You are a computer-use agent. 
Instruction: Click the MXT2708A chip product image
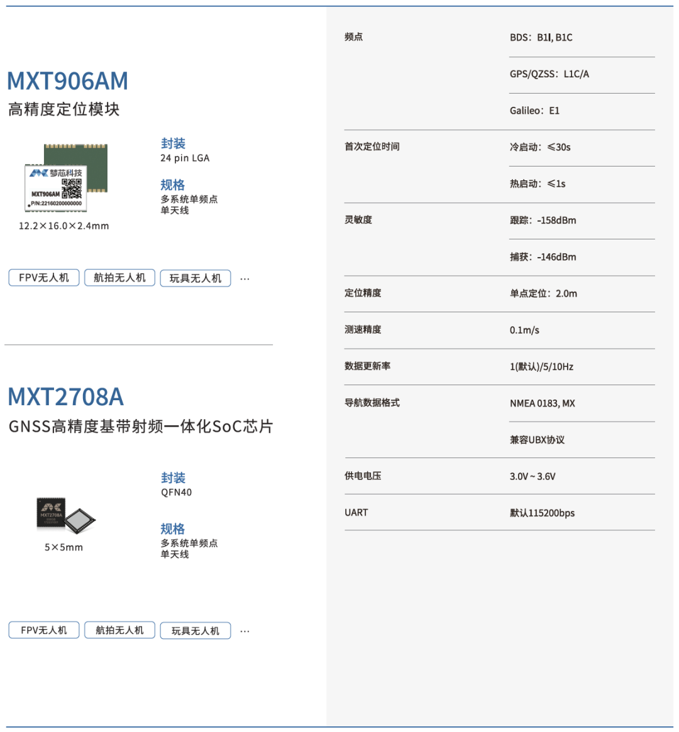pyautogui.click(x=66, y=515)
